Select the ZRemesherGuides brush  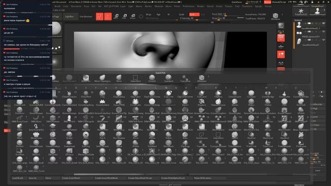[86, 152]
